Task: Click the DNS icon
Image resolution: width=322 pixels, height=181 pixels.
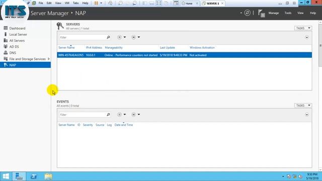Action: coord(6,53)
